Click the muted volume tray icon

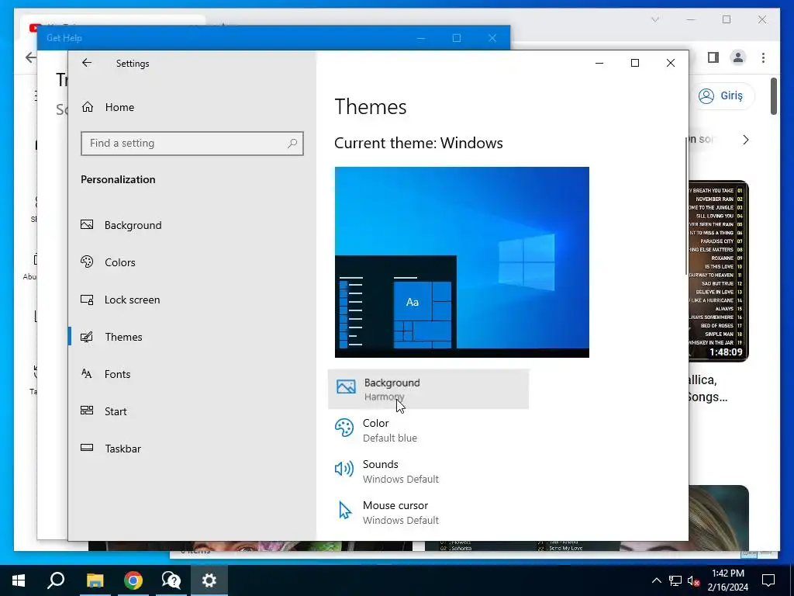point(693,580)
